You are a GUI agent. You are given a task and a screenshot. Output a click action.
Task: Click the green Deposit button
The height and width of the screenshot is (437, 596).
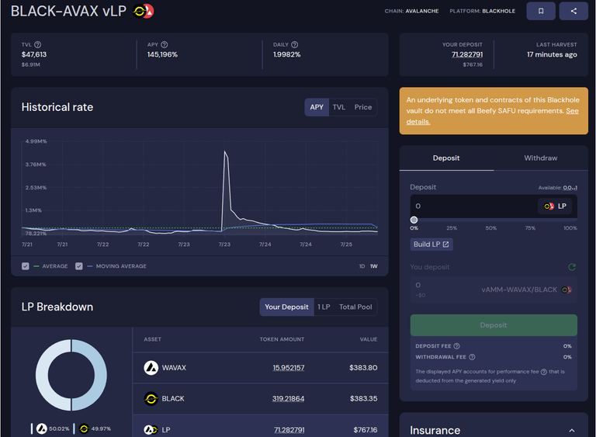(494, 325)
